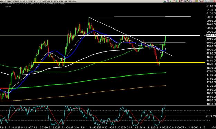
Task: Click the dark green leftmost toolbar icon
Action: click(165, 1)
